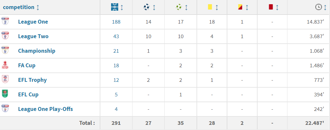Open the League Two competition link
This screenshot has width=330, height=130.
point(33,36)
